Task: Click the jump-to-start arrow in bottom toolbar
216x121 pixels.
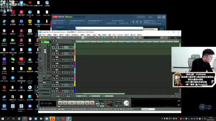Action: [x=41, y=109]
